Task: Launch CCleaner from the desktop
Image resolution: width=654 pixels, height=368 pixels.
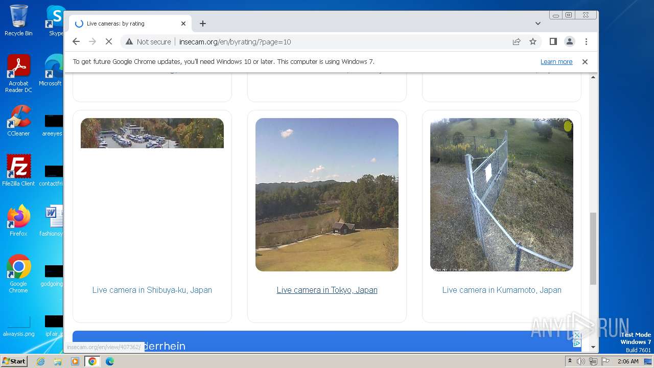Action: 18,121
